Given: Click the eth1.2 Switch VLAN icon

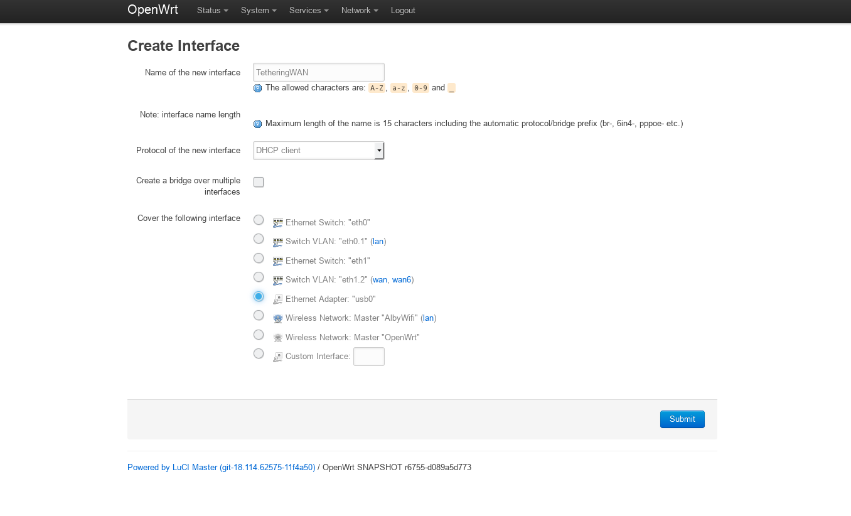Looking at the screenshot, I should pyautogui.click(x=278, y=281).
